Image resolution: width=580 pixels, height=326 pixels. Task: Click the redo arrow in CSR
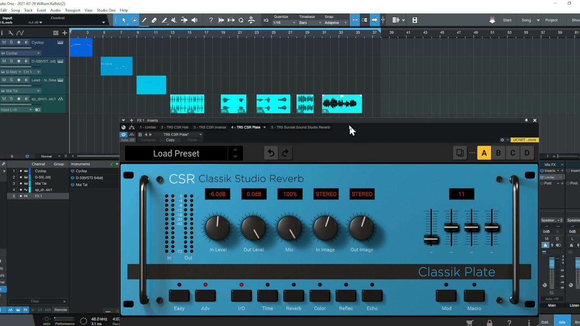(x=285, y=153)
